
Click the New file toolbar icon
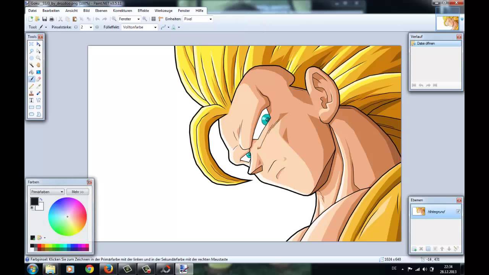click(x=31, y=19)
